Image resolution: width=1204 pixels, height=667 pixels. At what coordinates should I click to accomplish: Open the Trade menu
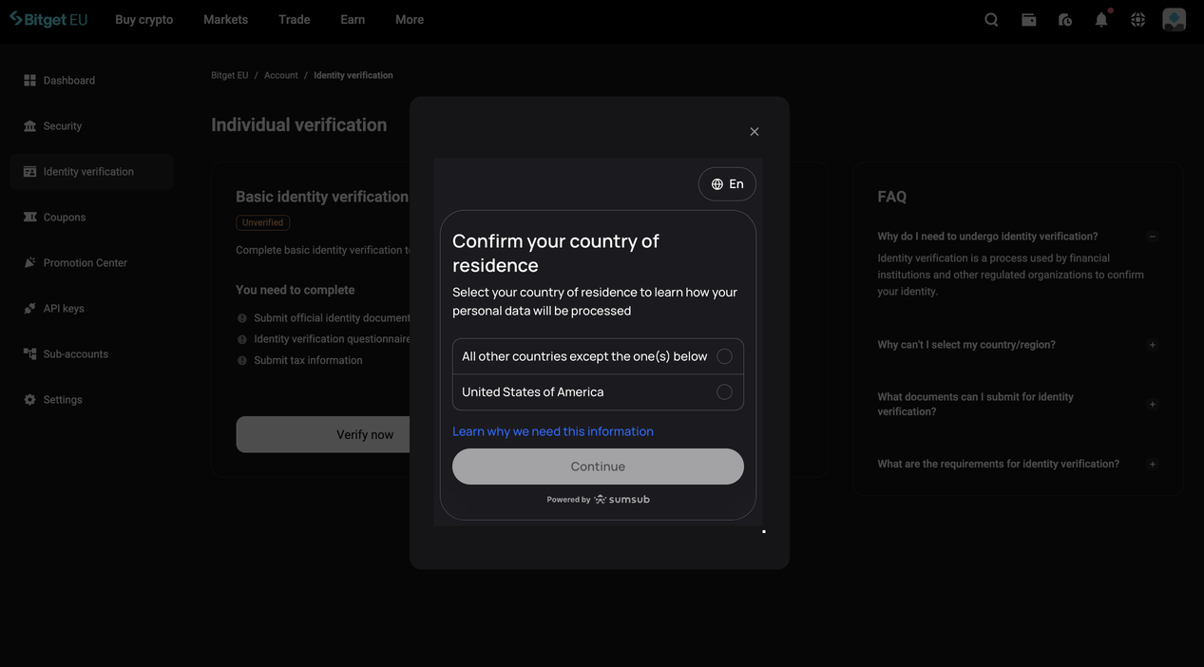[295, 19]
